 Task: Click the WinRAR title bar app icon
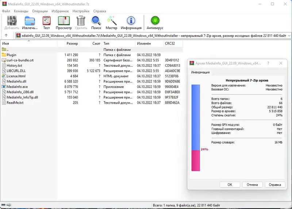pos(4,4)
